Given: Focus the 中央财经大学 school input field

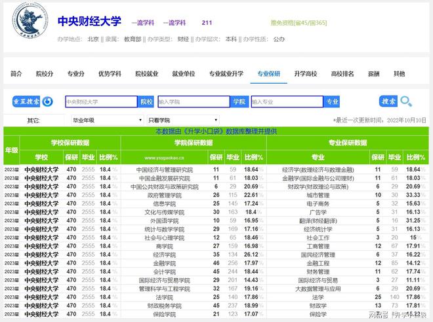Looking at the screenshot, I should (101, 101).
